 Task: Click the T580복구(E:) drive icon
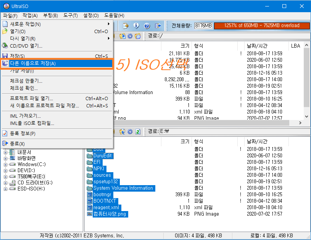pos(13,176)
